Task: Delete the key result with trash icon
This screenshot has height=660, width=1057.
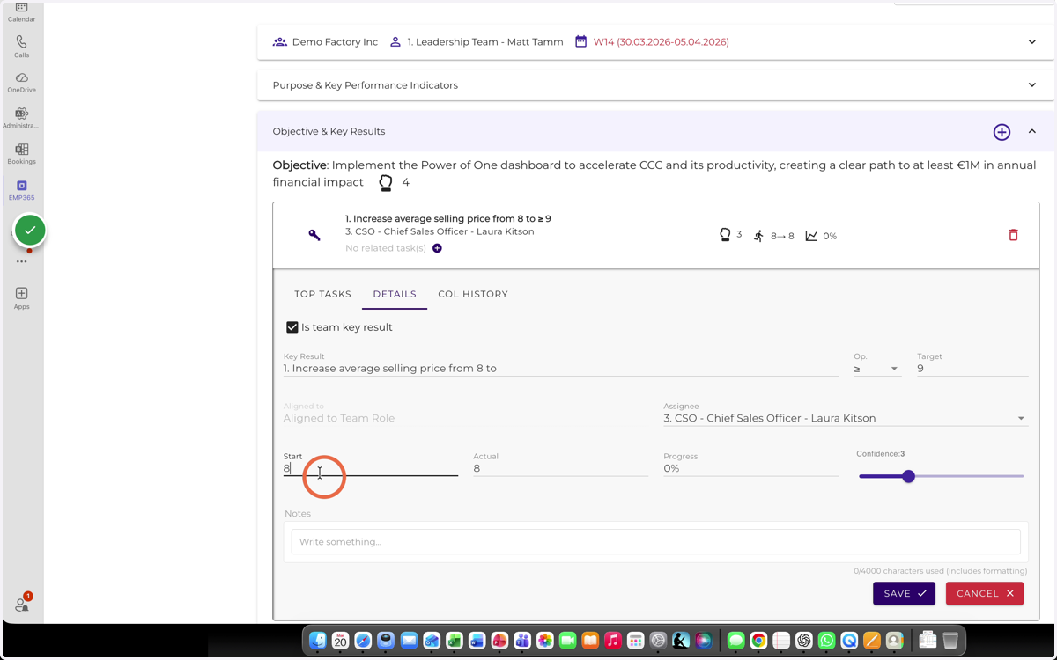Action: pyautogui.click(x=1013, y=235)
